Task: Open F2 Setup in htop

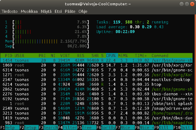Action: [x=29, y=127]
